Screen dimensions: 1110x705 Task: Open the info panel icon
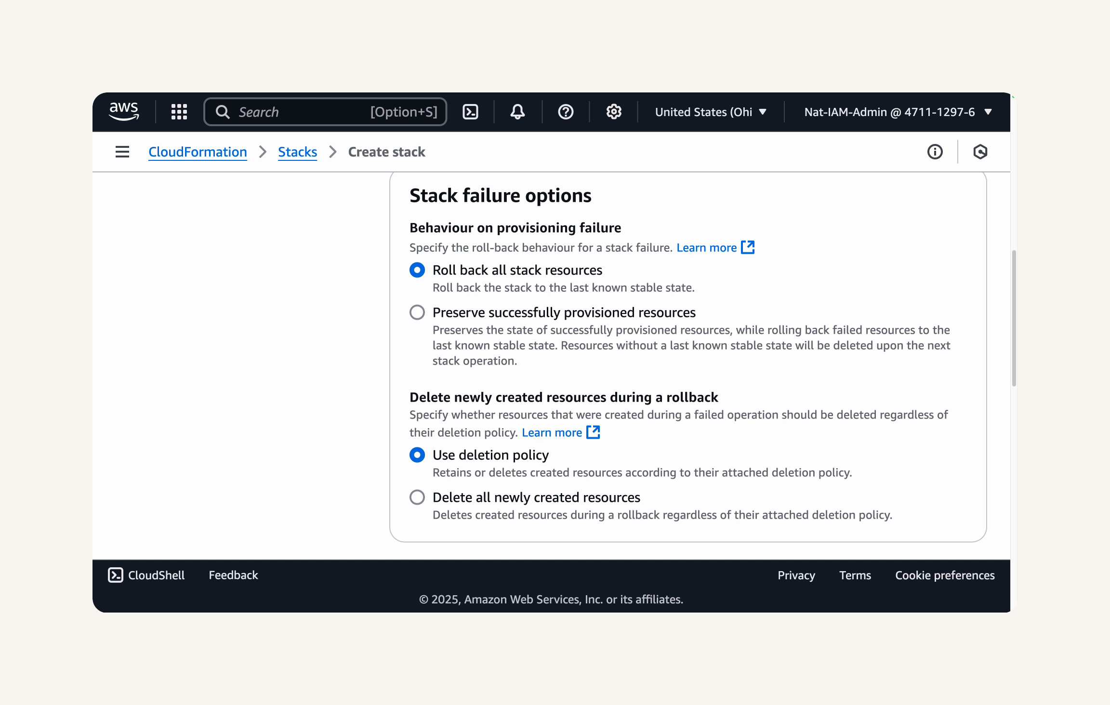(x=935, y=152)
